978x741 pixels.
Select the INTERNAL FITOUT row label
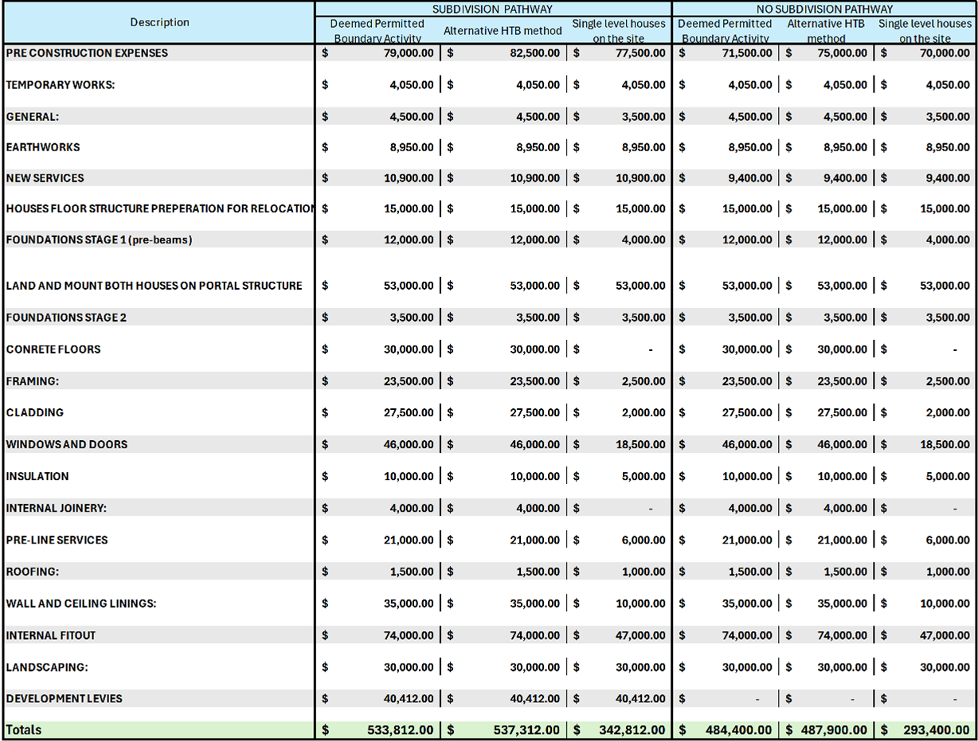coord(51,635)
